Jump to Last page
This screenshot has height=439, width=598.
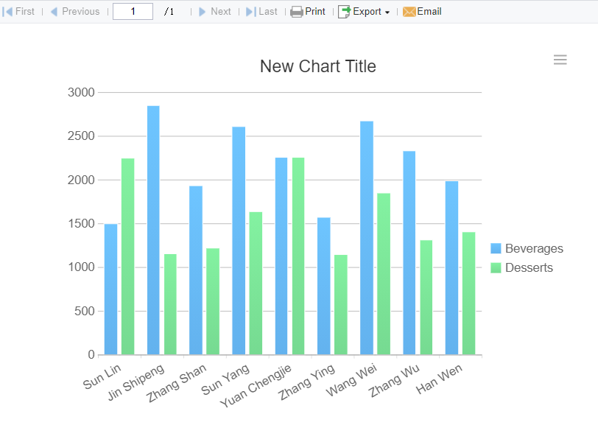pyautogui.click(x=261, y=12)
